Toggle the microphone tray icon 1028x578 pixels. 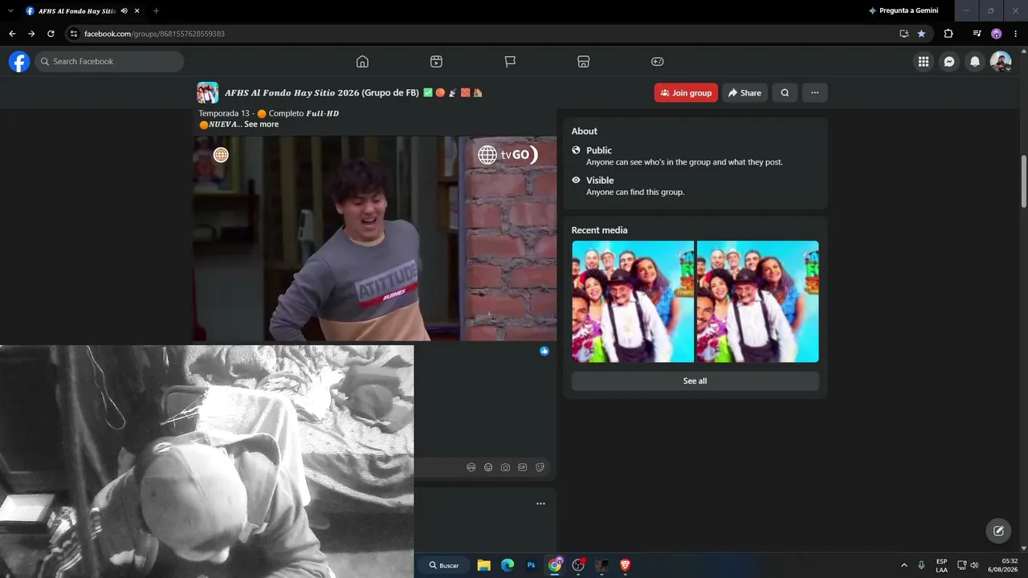921,565
